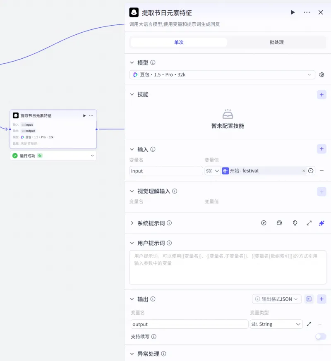Open model settings gear icon
Image resolution: width=331 pixels, height=361 pixels.
click(x=322, y=75)
